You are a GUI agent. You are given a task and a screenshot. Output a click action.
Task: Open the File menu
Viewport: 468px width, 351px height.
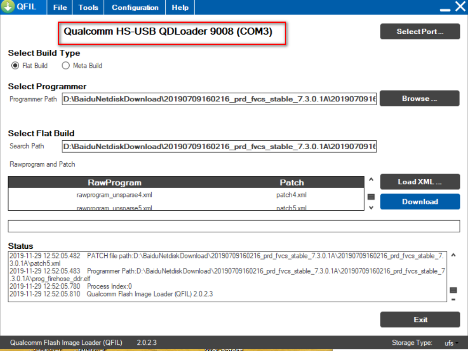(60, 8)
